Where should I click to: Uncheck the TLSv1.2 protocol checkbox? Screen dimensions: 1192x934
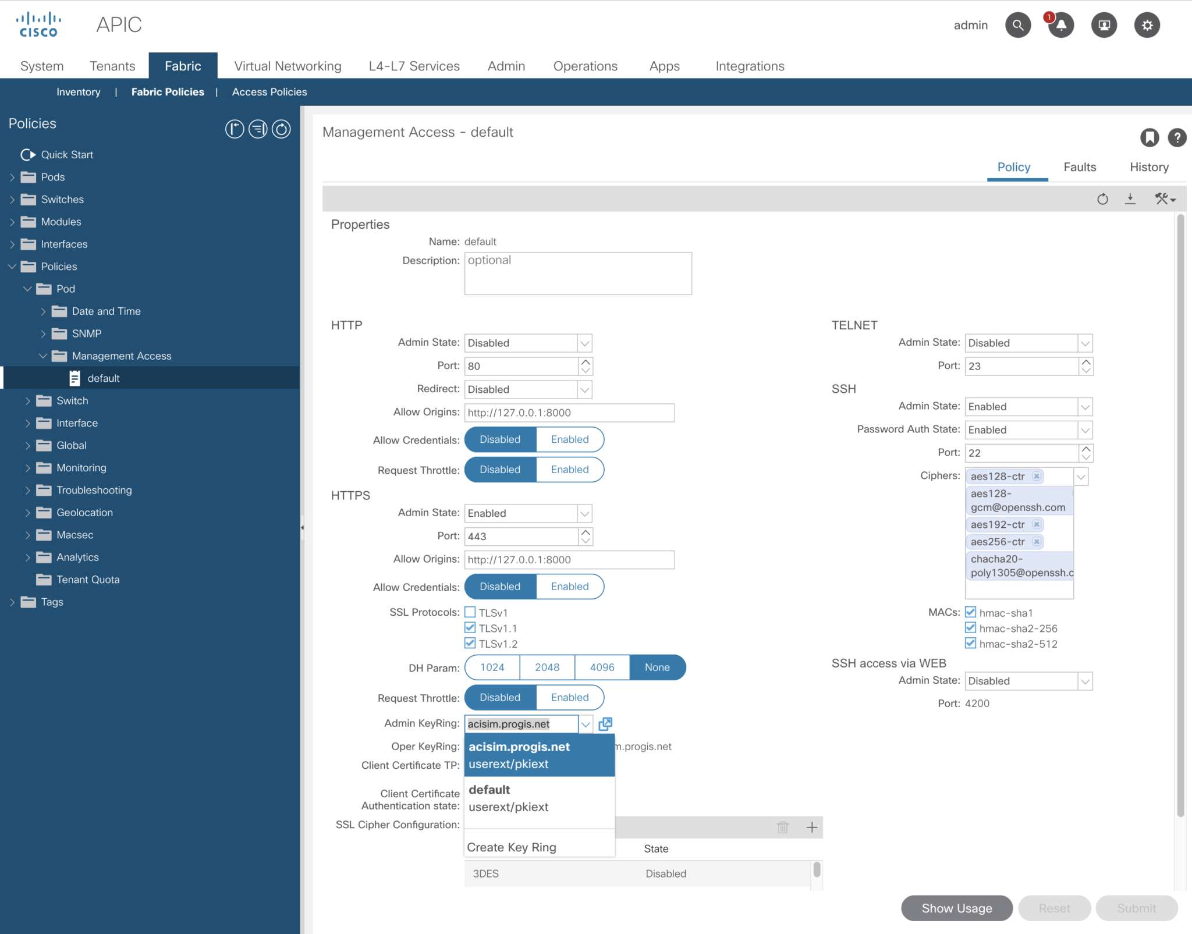tap(470, 643)
